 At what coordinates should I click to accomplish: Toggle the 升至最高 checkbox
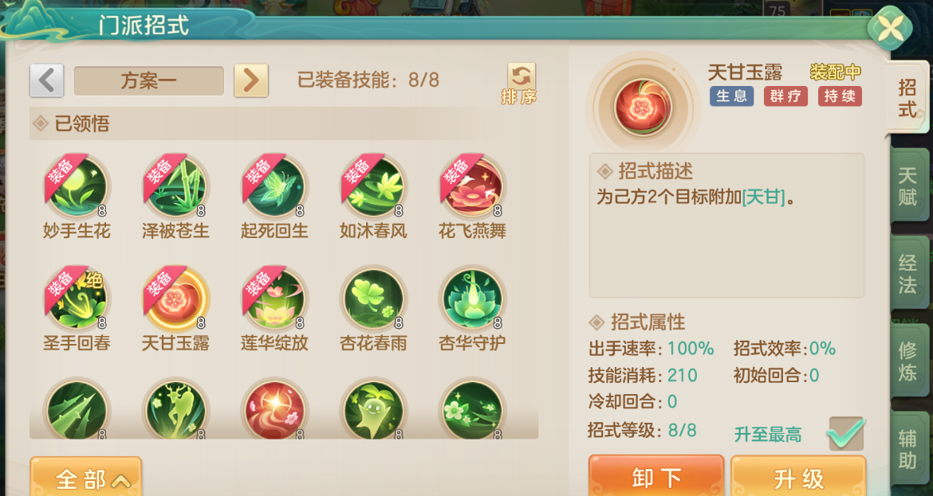point(845,434)
